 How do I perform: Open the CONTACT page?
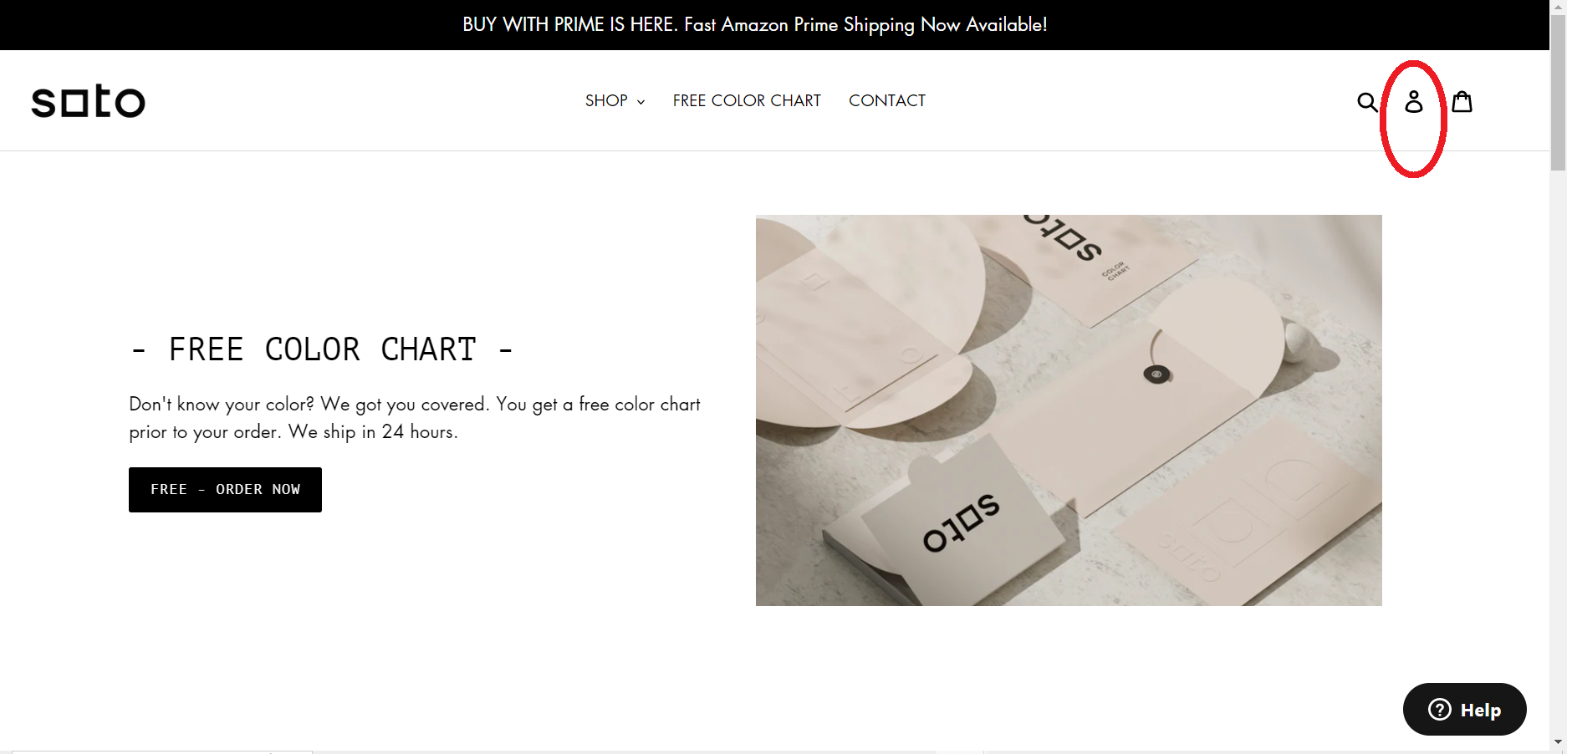coord(886,101)
